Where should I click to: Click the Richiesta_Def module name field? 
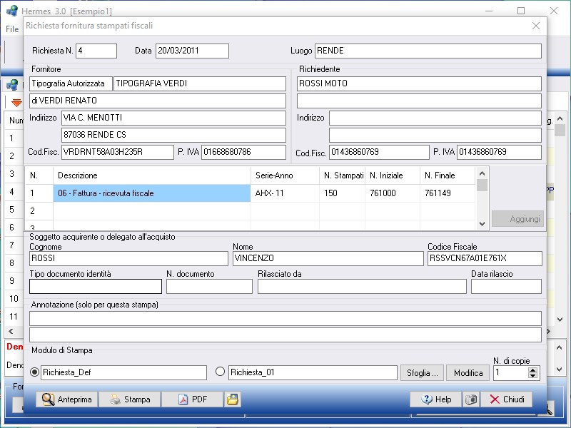click(123, 372)
